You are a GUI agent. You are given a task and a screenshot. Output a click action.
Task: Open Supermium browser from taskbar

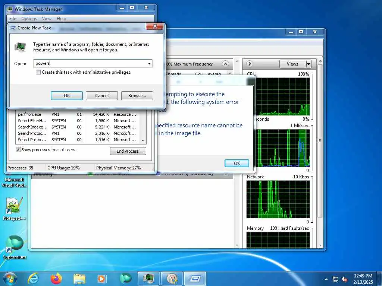125,279
